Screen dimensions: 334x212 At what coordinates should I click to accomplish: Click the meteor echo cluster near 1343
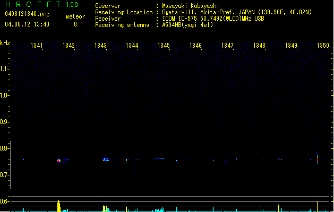pos(106,160)
